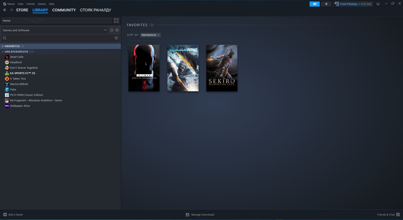Open the View menu
403x220 pixels.
pos(20,4)
